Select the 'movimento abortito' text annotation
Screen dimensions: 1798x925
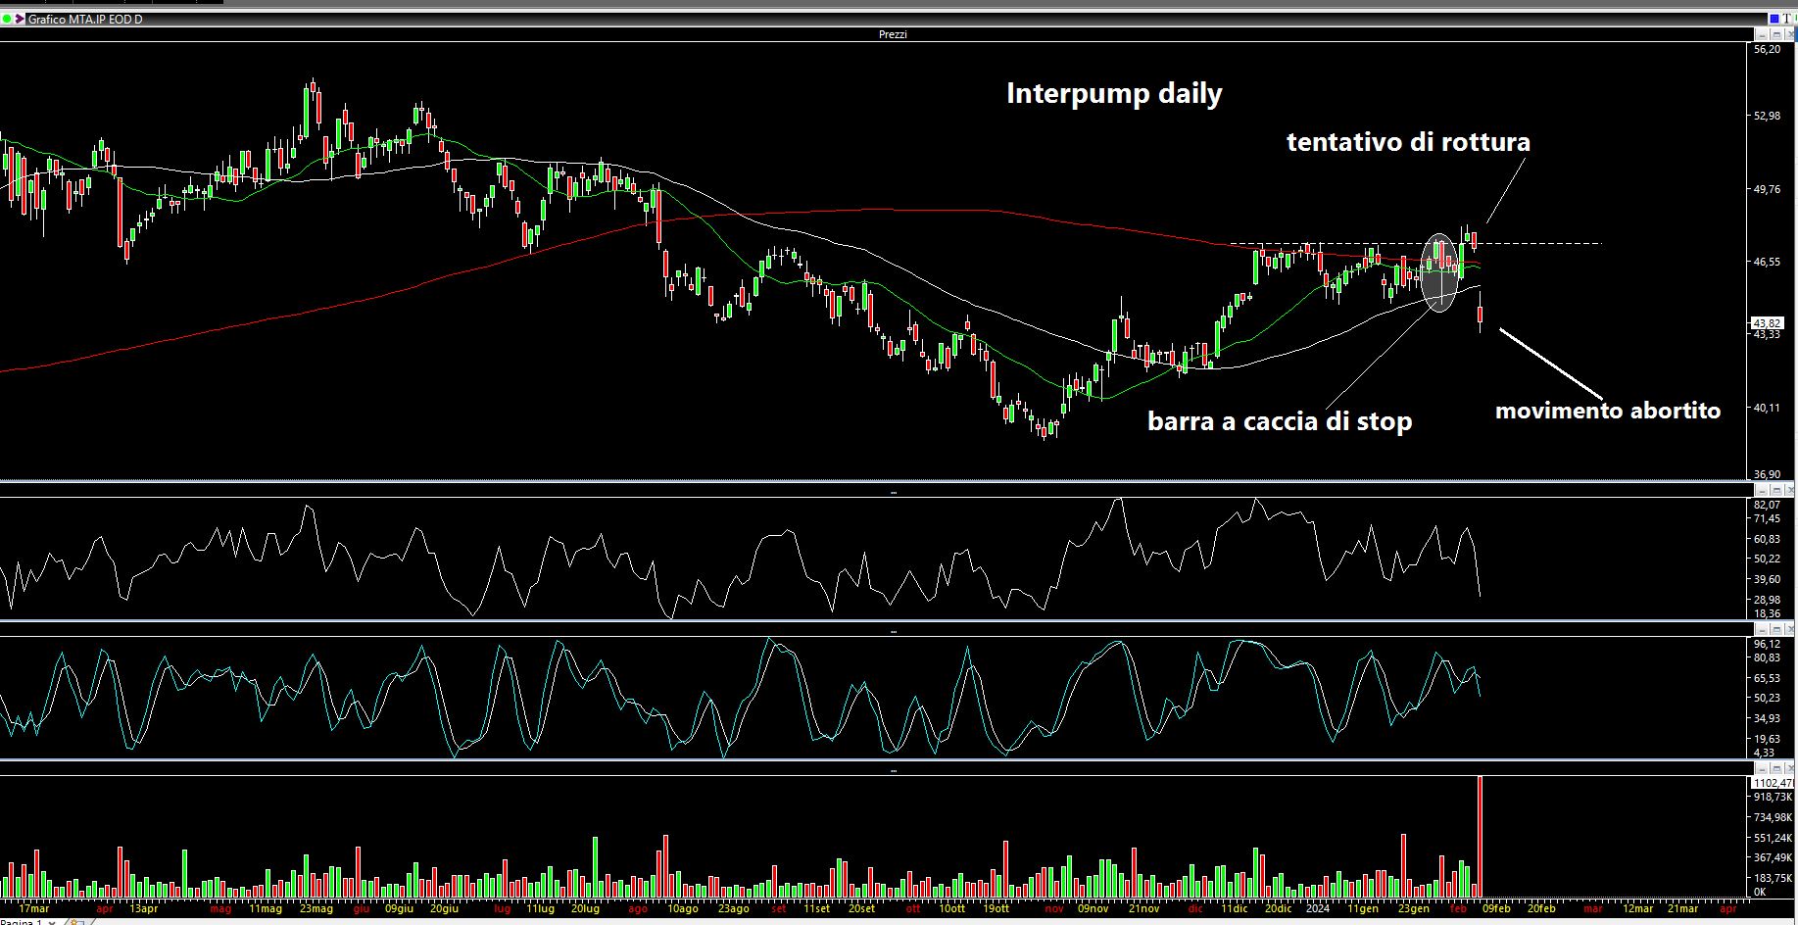pyautogui.click(x=1608, y=411)
